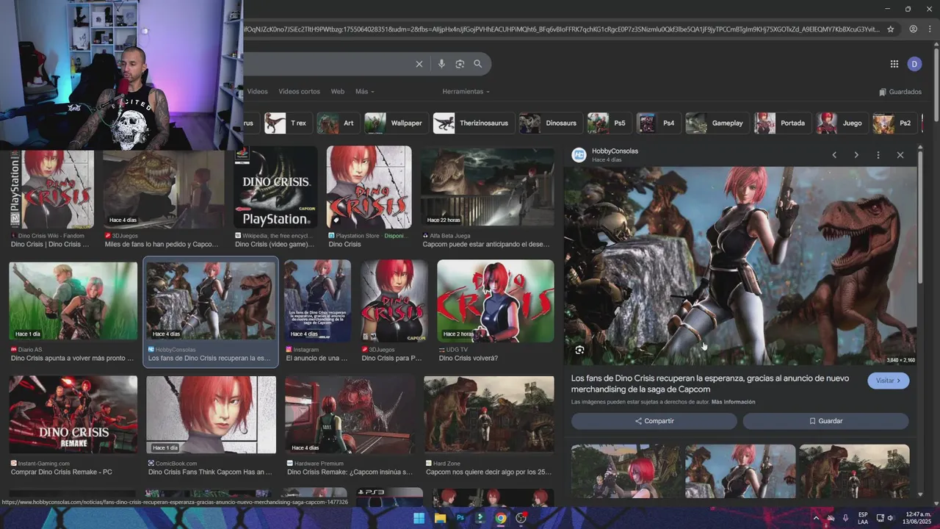Open Google Lens image search icon
Viewport: 940px width, 529px height.
click(x=460, y=64)
